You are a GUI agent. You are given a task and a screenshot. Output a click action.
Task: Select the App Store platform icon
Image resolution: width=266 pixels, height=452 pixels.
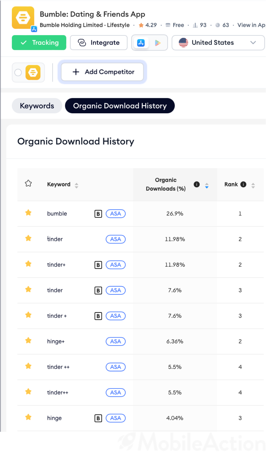[141, 43]
